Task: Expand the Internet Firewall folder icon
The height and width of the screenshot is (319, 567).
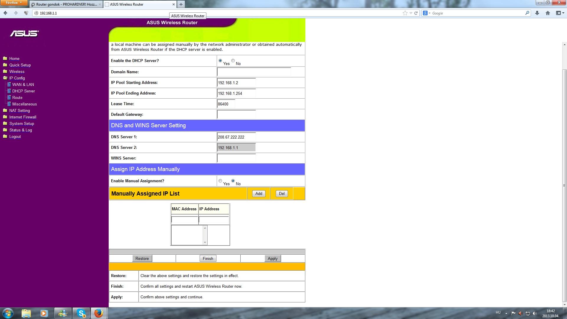Action: click(5, 117)
